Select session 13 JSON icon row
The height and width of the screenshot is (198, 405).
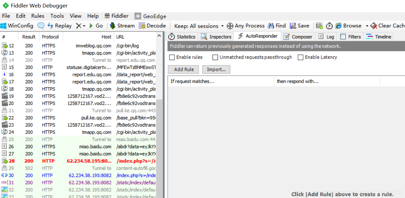coord(78,53)
